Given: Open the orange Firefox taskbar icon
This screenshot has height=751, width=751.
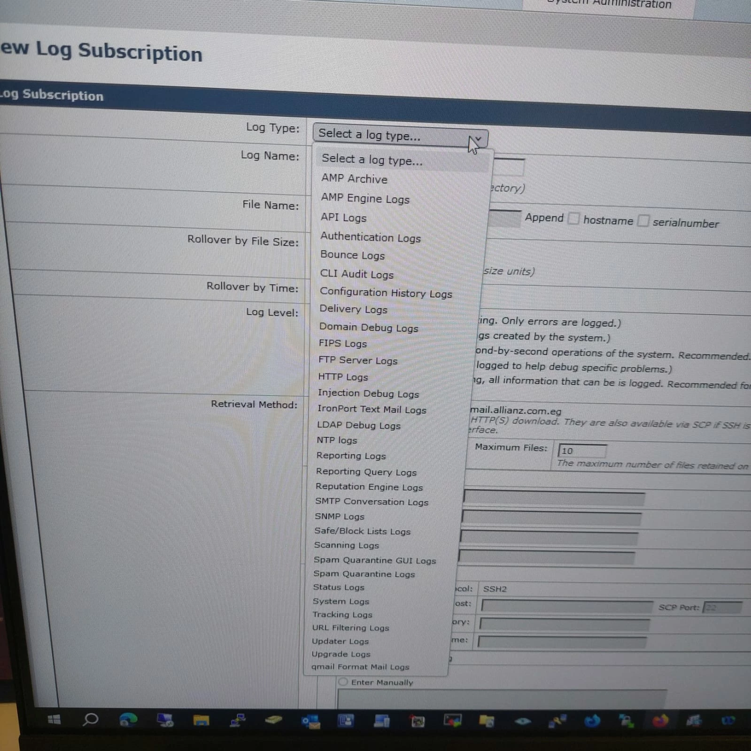Looking at the screenshot, I should tap(660, 720).
